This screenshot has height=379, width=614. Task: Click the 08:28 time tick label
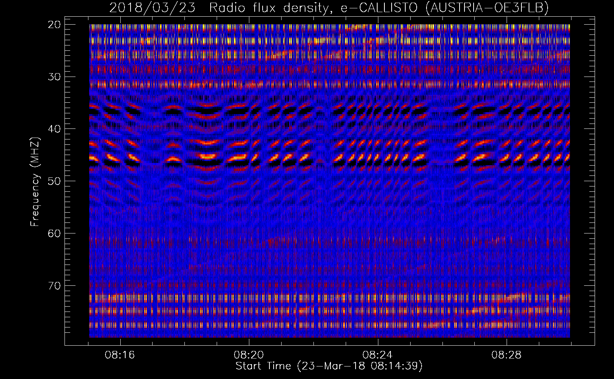(507, 355)
